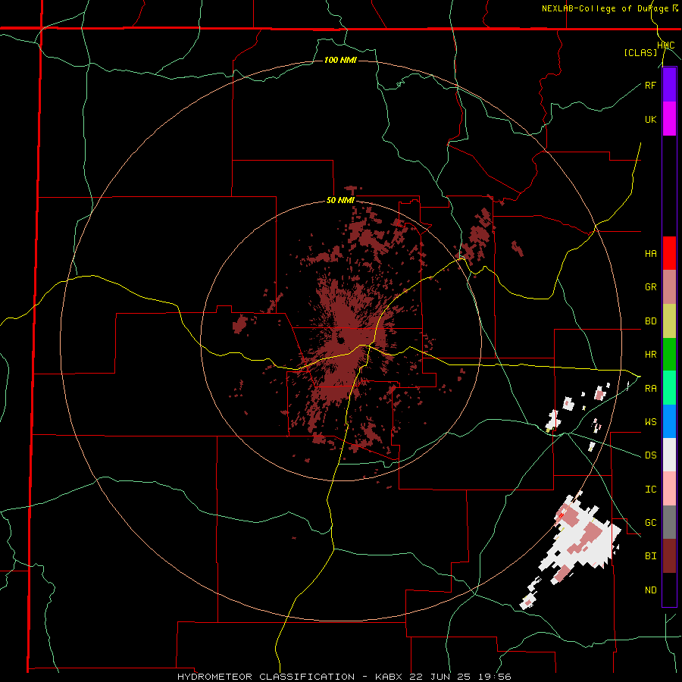
Task: Select the gray GC legend swatch
Action: tap(669, 522)
